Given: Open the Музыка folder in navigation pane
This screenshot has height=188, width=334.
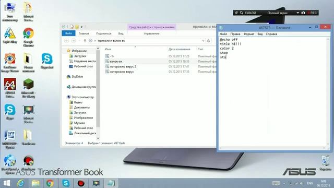Looking at the screenshot, I should pyautogui.click(x=79, y=123).
